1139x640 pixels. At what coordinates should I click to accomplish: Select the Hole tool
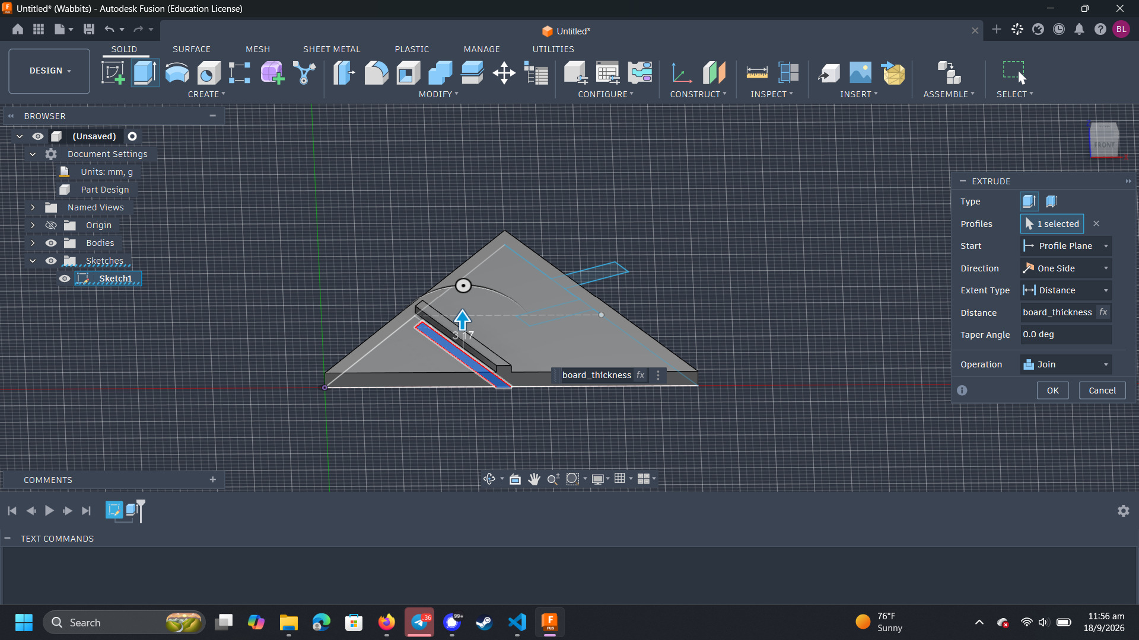coord(209,73)
